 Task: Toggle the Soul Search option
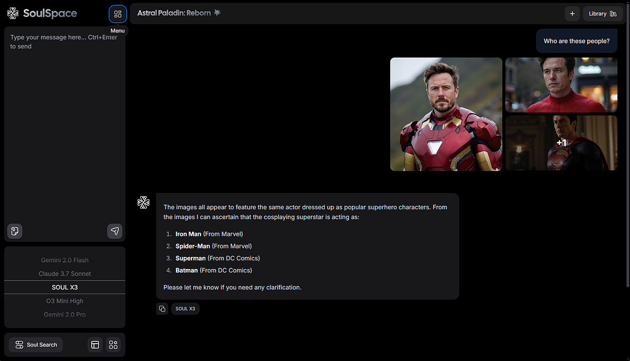coord(36,345)
